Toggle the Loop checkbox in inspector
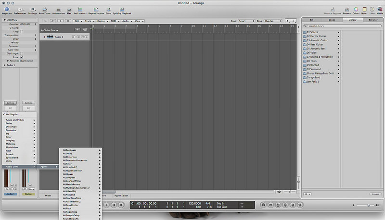 (22, 31)
